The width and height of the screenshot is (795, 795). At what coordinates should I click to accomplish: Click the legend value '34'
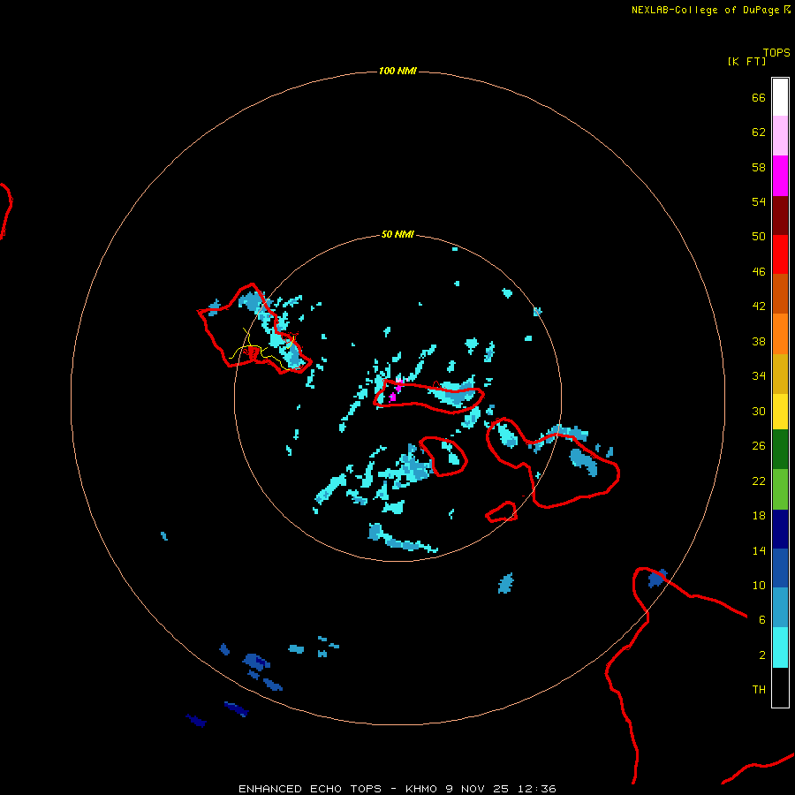759,376
